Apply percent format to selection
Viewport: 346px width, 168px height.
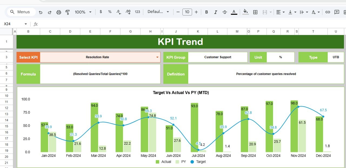(109, 12)
